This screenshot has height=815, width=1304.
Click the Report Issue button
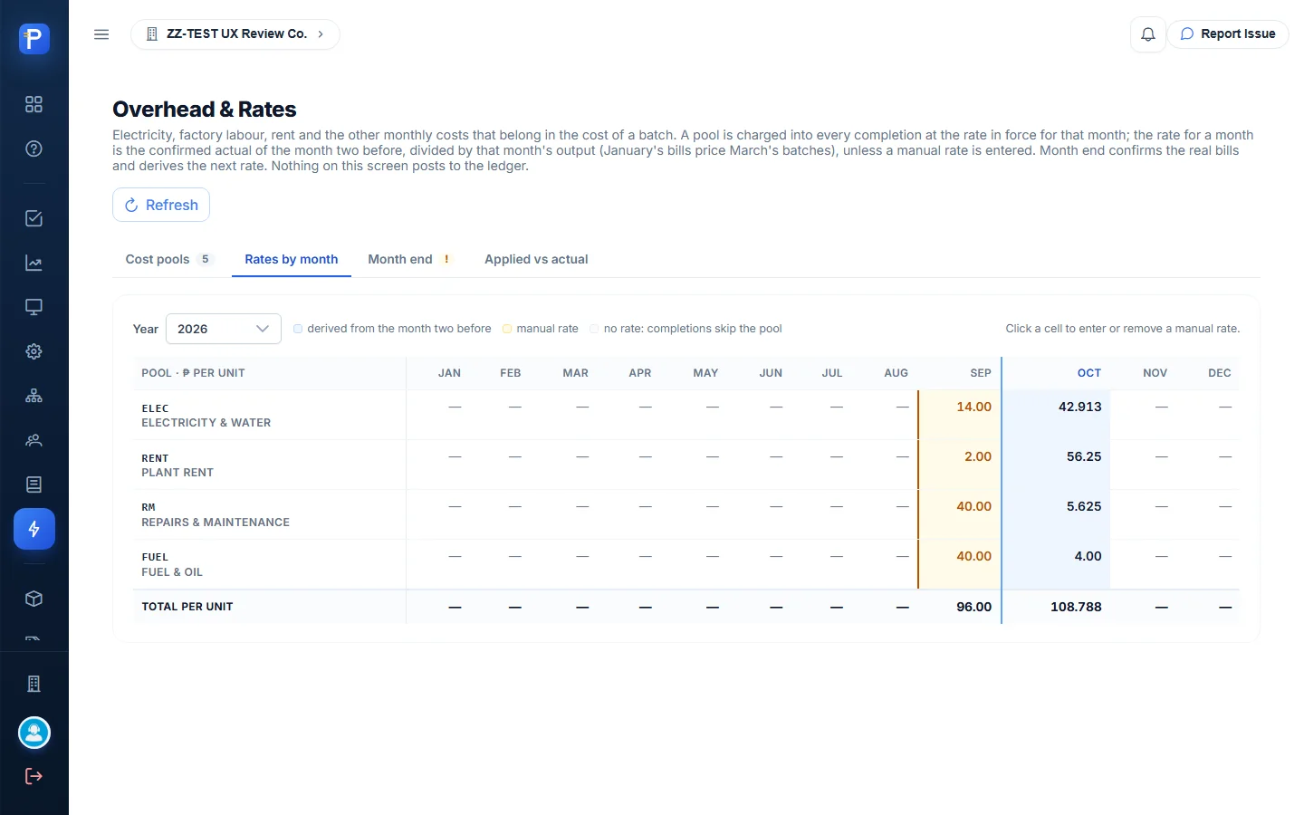coord(1228,34)
